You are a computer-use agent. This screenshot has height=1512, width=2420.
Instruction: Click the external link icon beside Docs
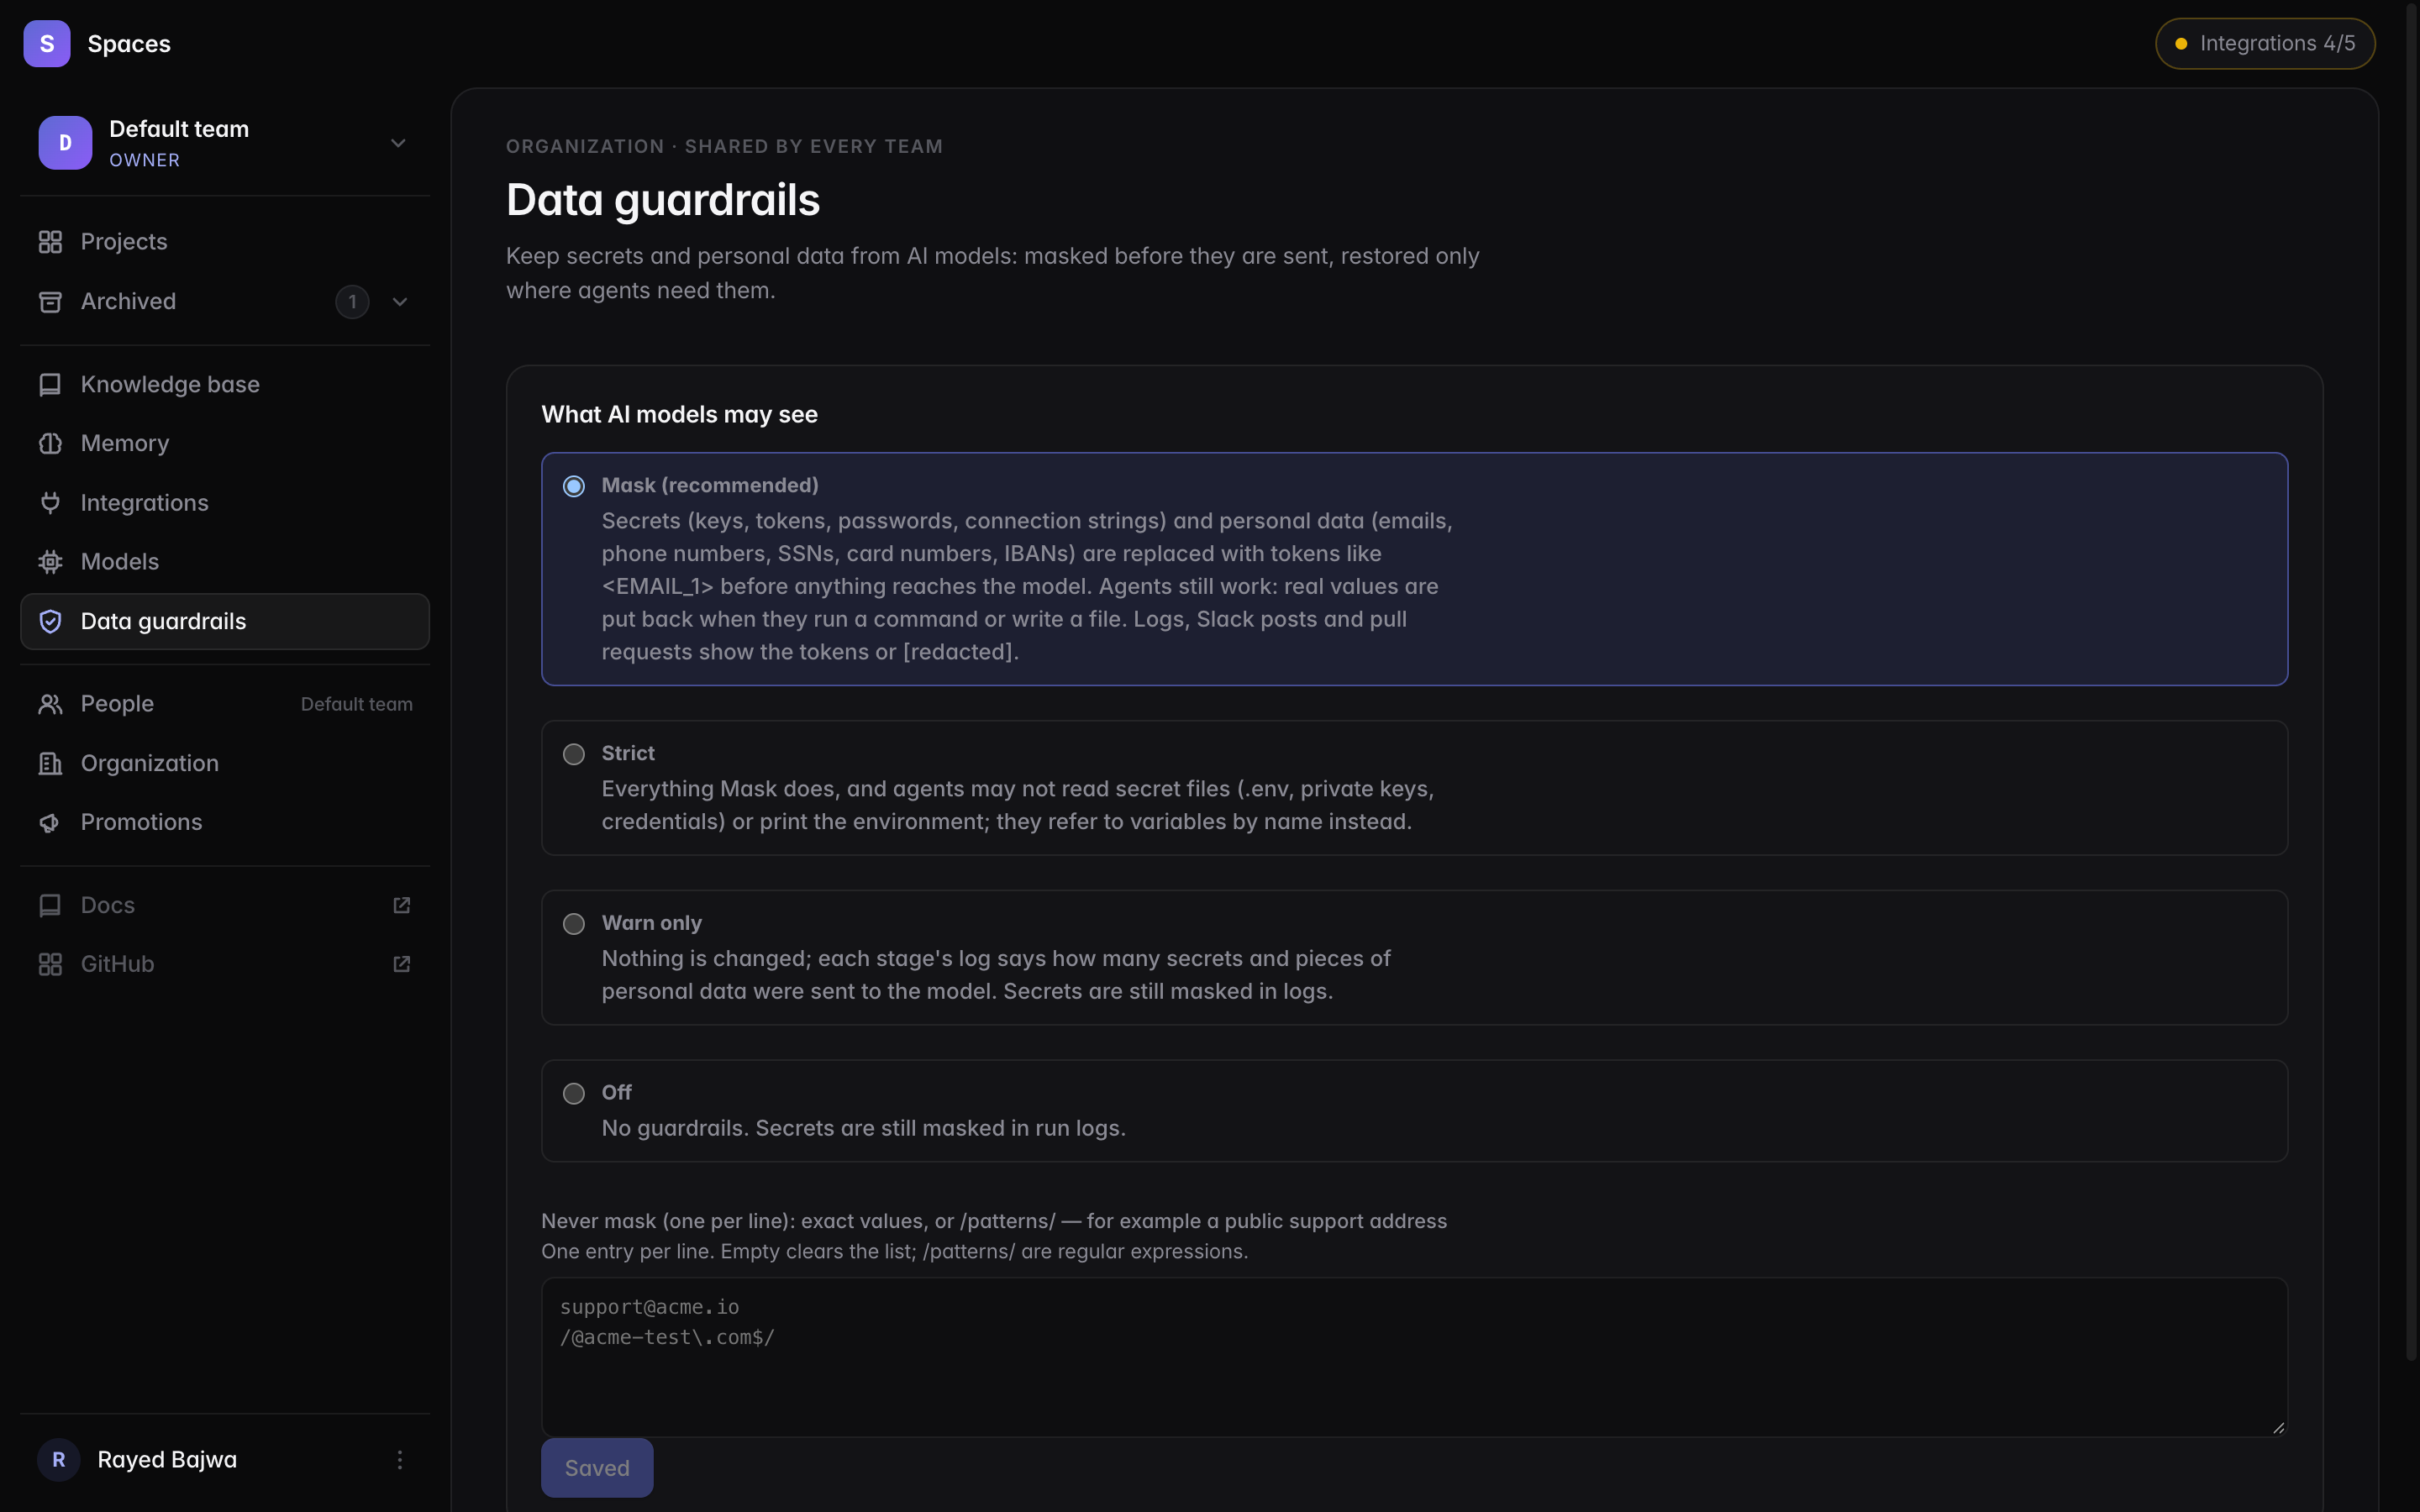[402, 905]
